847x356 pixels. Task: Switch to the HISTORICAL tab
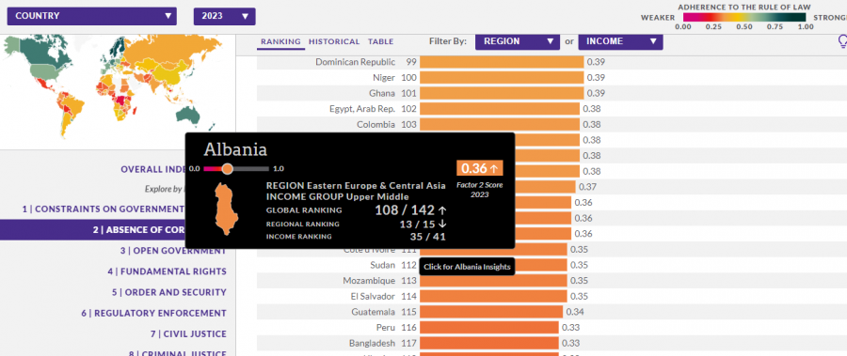334,41
